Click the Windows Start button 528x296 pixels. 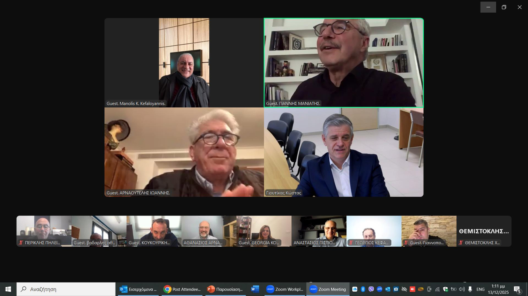(8, 289)
